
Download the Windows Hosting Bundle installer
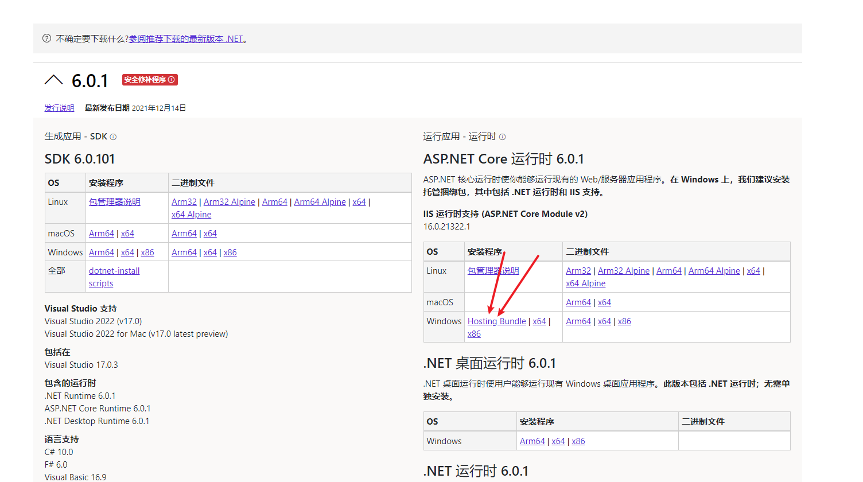pyautogui.click(x=497, y=321)
